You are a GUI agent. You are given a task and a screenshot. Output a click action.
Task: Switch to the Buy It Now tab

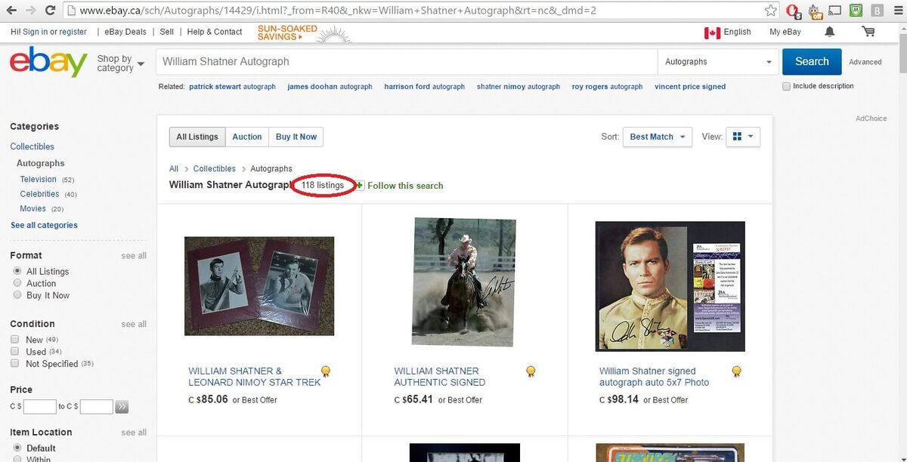[296, 137]
